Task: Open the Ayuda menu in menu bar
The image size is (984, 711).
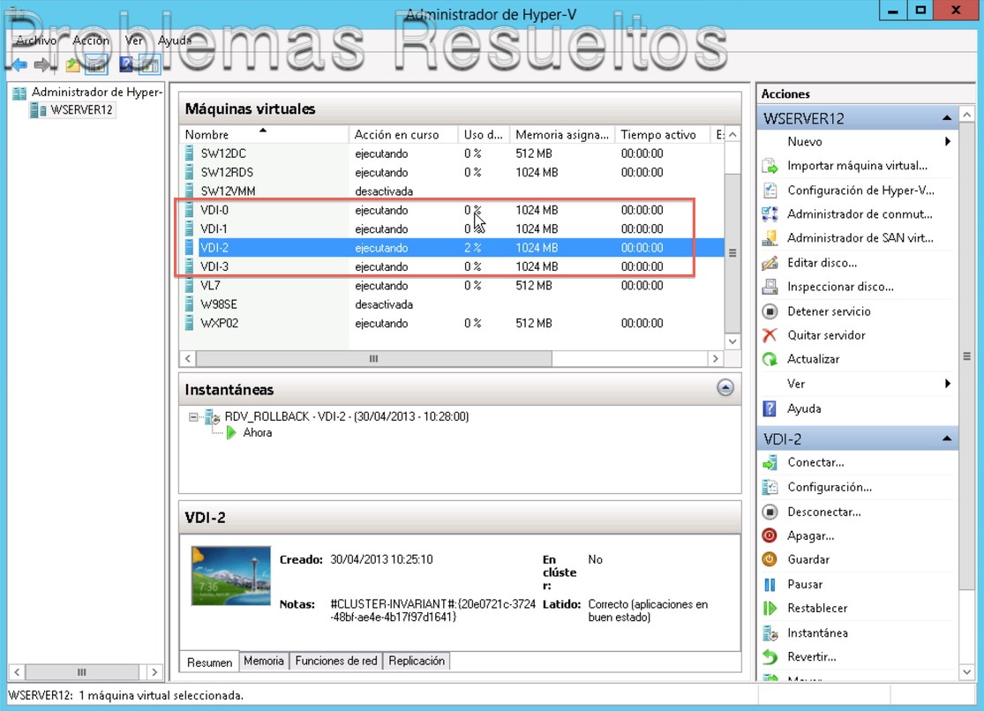Action: (175, 41)
